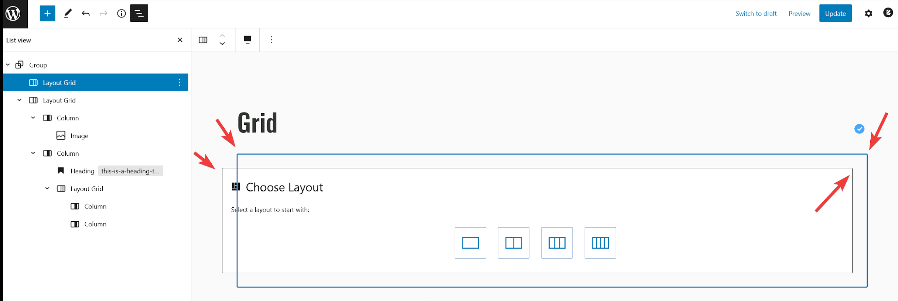Open the block options three-dot menu
Viewport: 898px width, 301px height.
click(x=272, y=40)
